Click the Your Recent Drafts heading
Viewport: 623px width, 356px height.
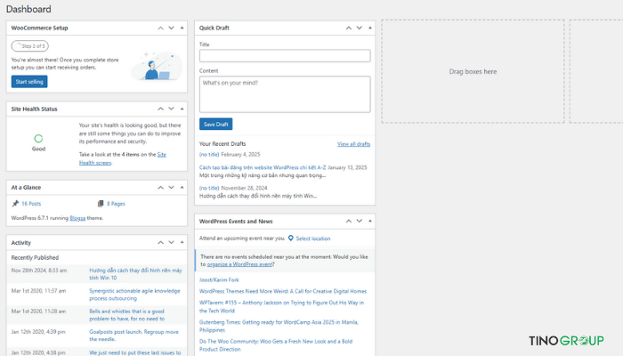(222, 144)
